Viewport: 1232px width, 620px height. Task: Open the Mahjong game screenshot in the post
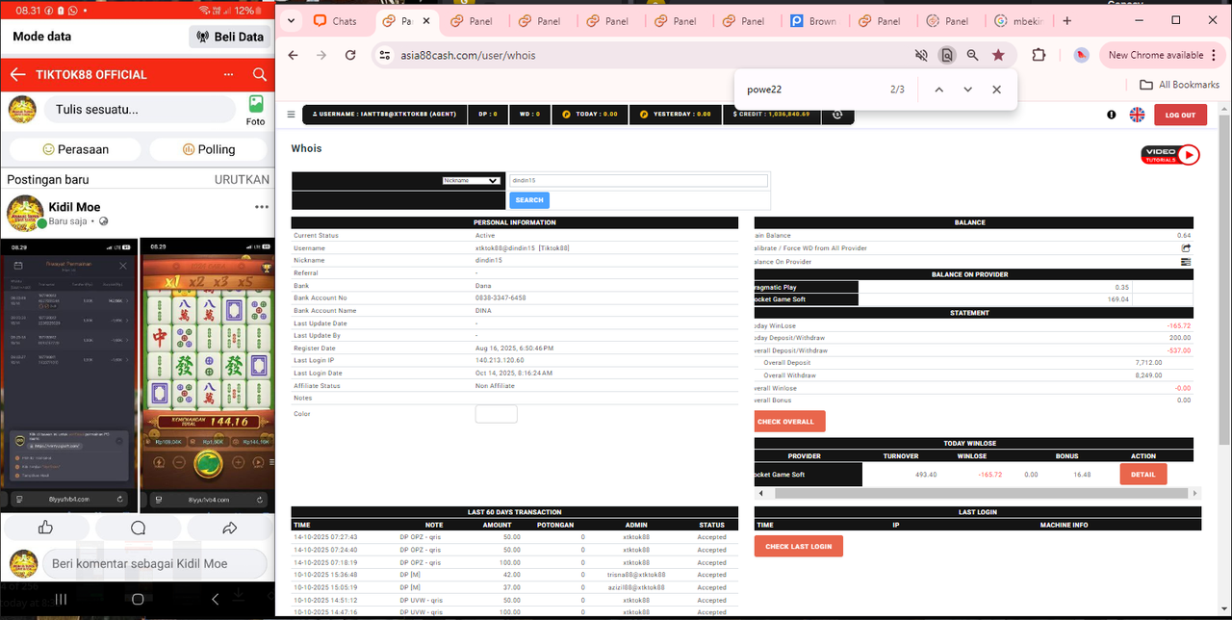coord(208,375)
